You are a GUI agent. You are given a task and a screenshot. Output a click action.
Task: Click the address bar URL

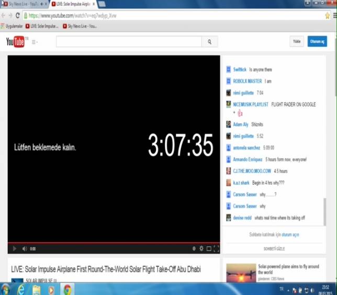click(72, 16)
